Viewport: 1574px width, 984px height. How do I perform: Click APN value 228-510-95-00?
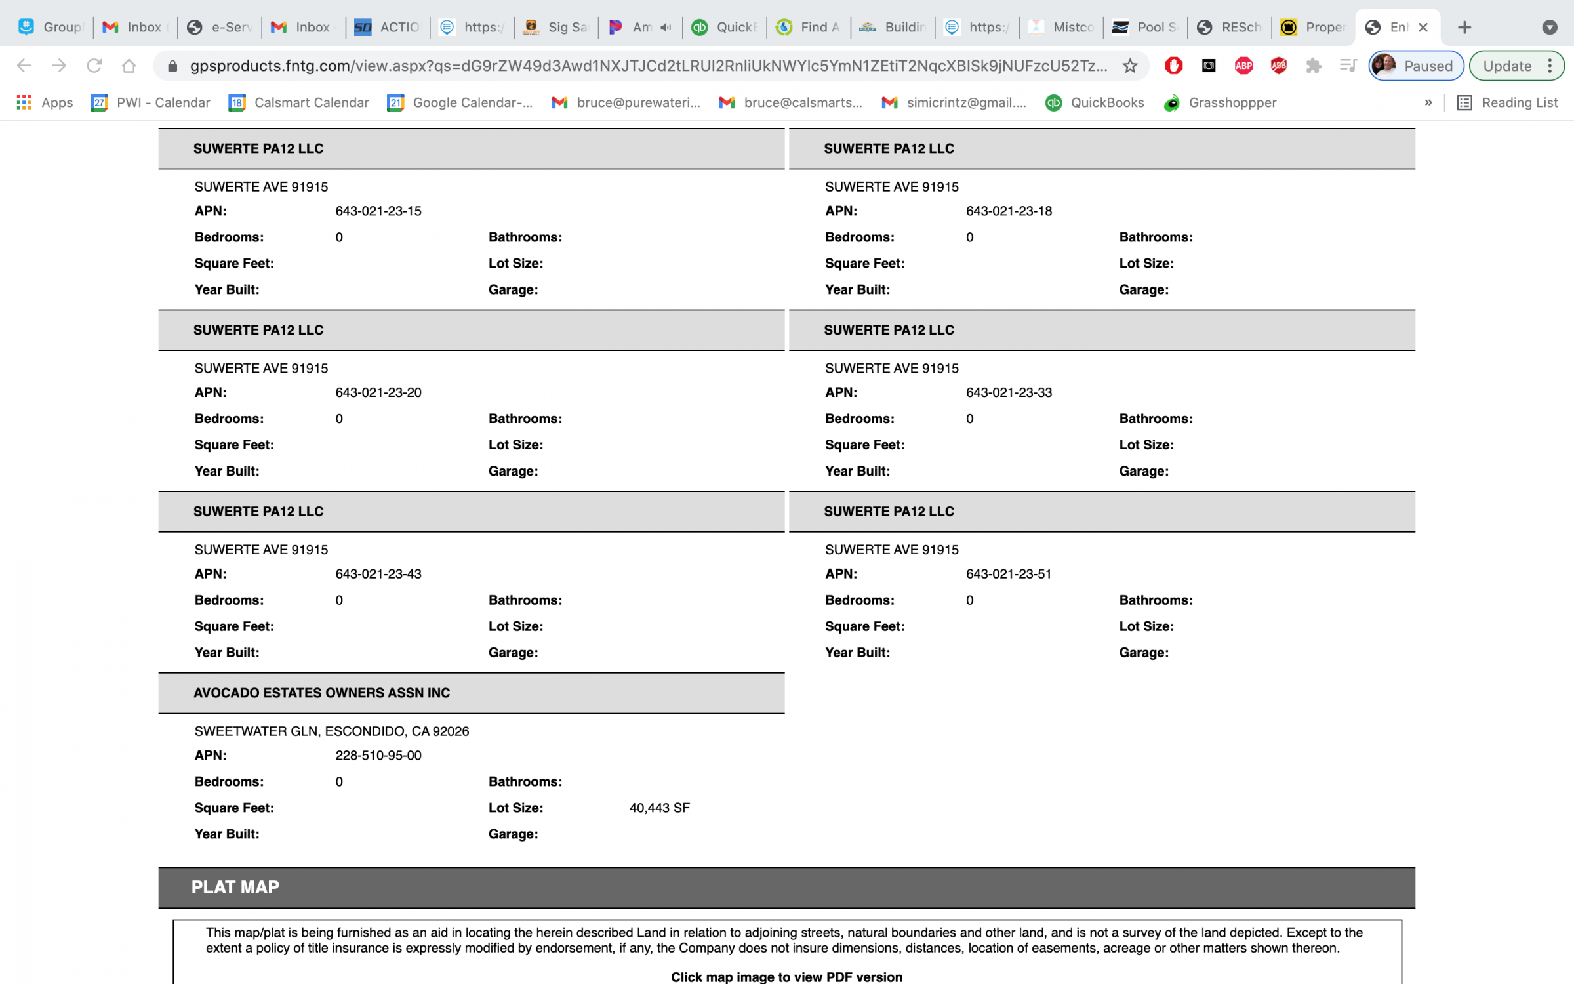click(378, 756)
